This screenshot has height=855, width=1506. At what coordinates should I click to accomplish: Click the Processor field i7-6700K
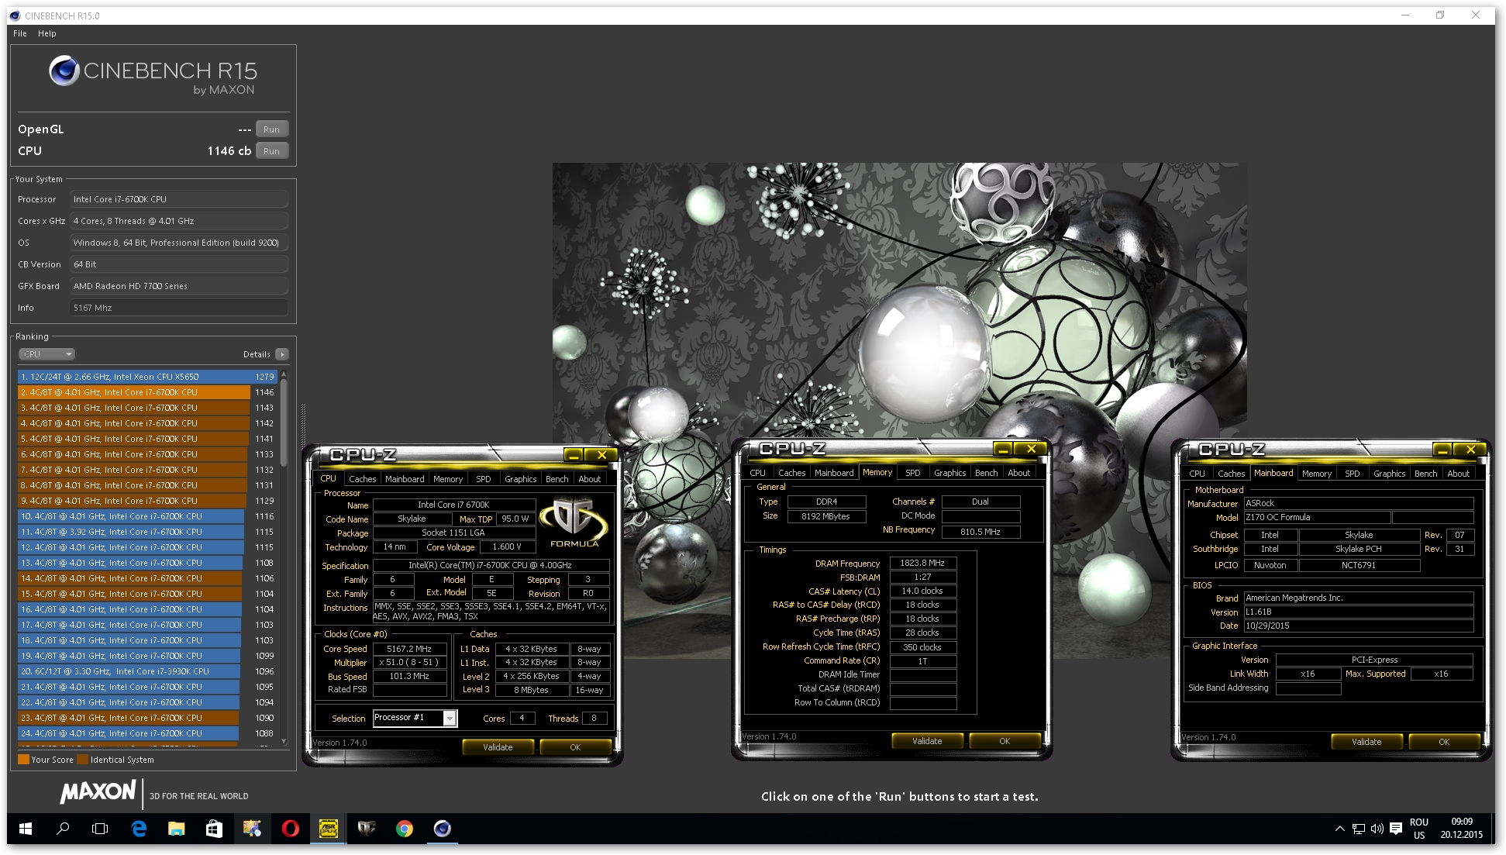[179, 199]
